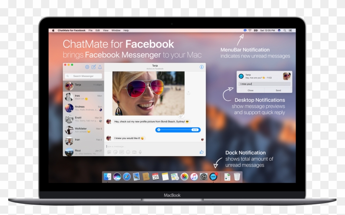Open the sticker picker icon
This screenshot has height=215, width=345.
click(x=115, y=152)
